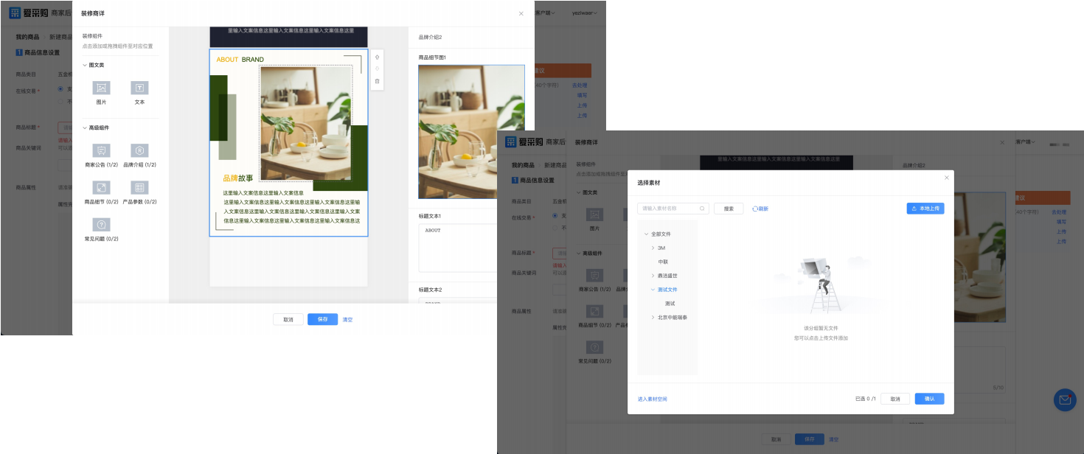Close the 装修商详 panel behind the 选择素材 dialog
Screen dimensions: 1084x454
tap(1001, 142)
